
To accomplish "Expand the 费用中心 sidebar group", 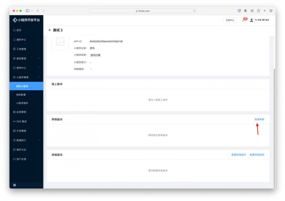I will pos(26,68).
